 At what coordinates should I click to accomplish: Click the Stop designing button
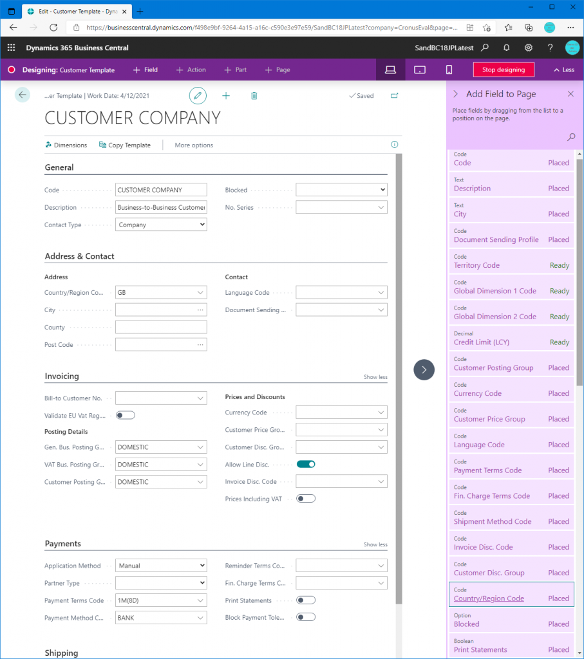(504, 70)
